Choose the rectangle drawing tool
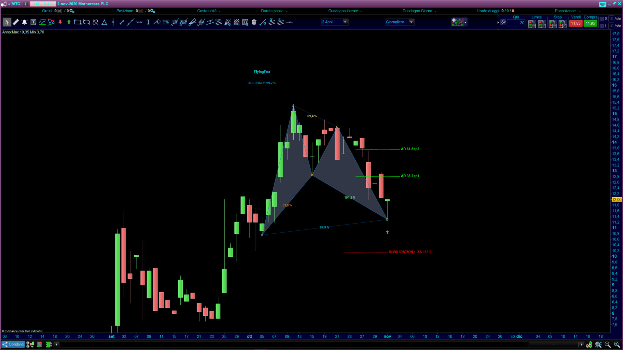 [78, 22]
